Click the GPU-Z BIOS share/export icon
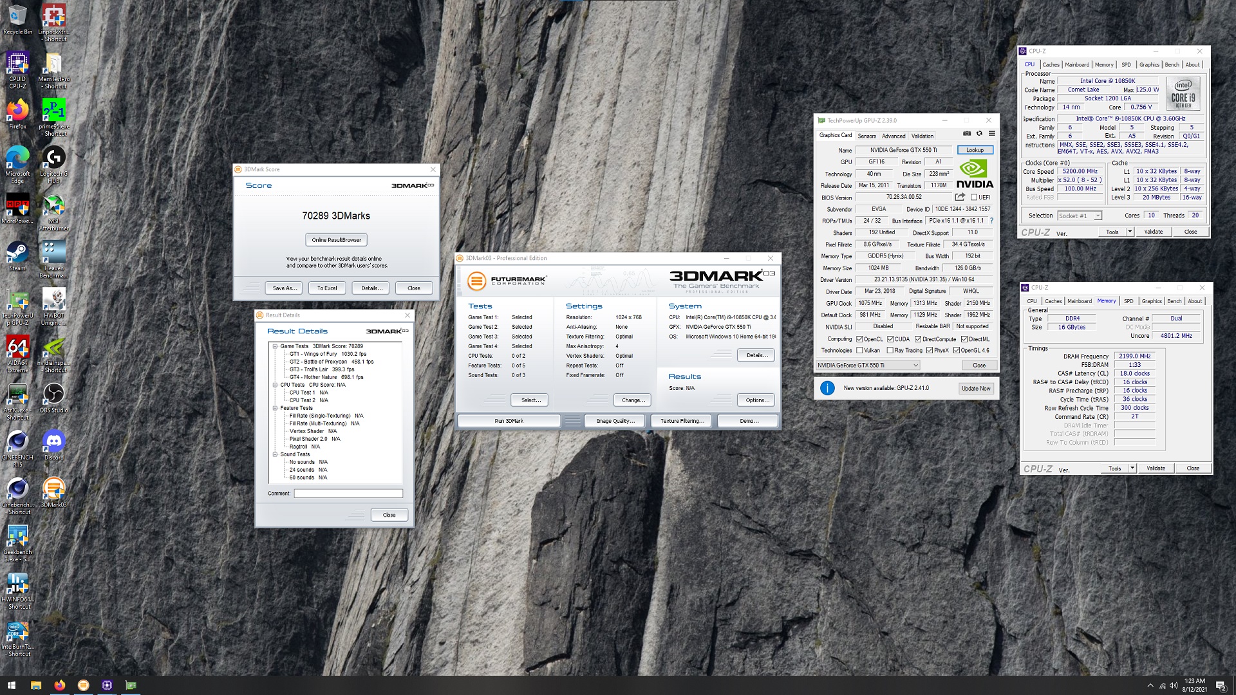The width and height of the screenshot is (1236, 695). click(960, 197)
